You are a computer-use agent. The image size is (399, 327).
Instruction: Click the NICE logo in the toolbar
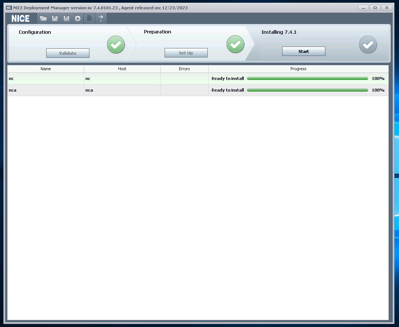[x=21, y=18]
